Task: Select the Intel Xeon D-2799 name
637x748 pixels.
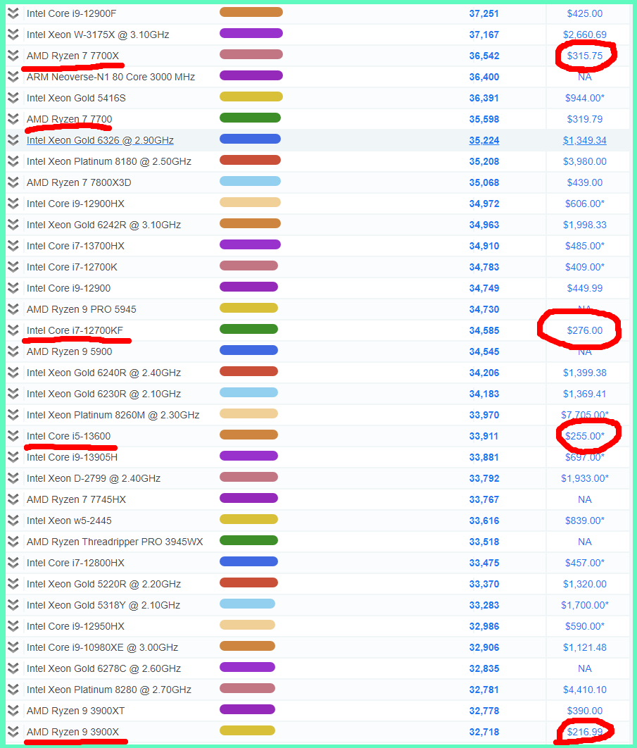Action: [x=94, y=478]
